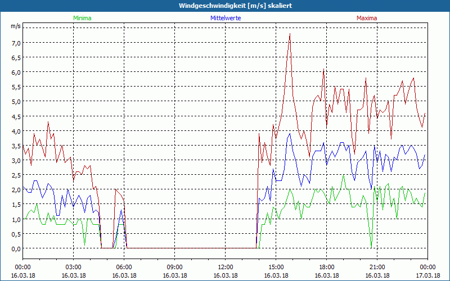Click the 17.03.18 date label
Viewport: 450px width, 281px height.
(x=427, y=276)
